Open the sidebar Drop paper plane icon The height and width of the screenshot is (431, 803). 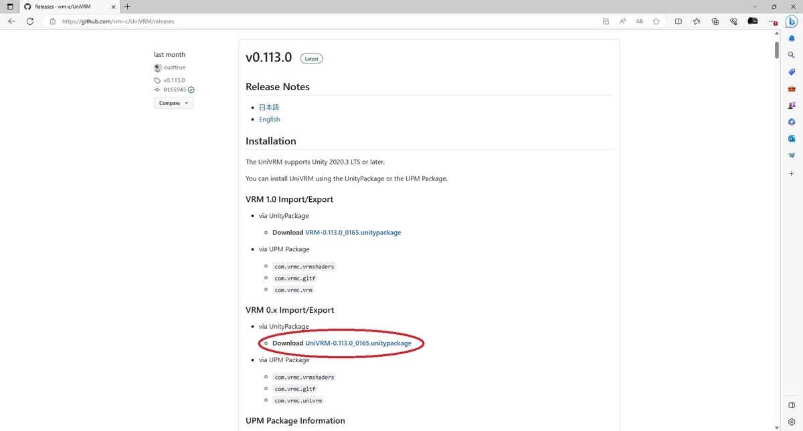click(x=792, y=155)
